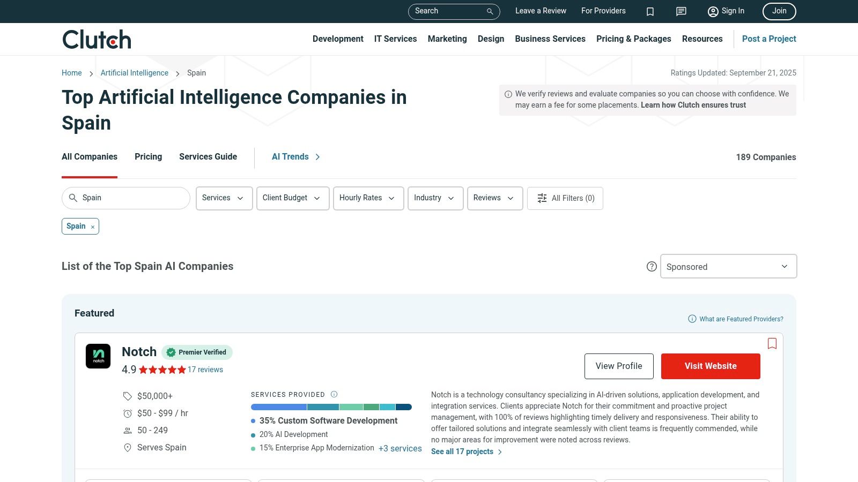
Task: Go to Home breadcrumb
Action: [x=72, y=73]
